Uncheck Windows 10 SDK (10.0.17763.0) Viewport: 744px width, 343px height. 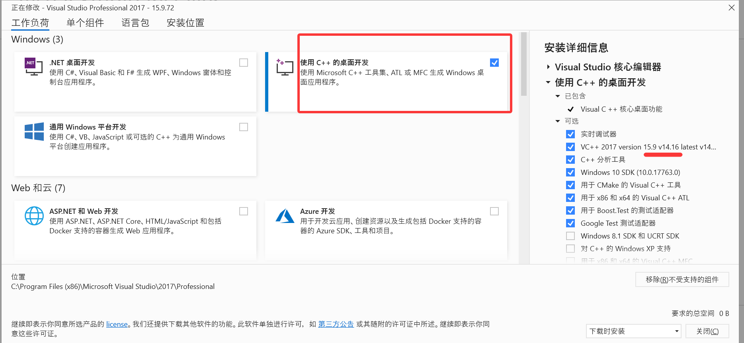click(570, 172)
